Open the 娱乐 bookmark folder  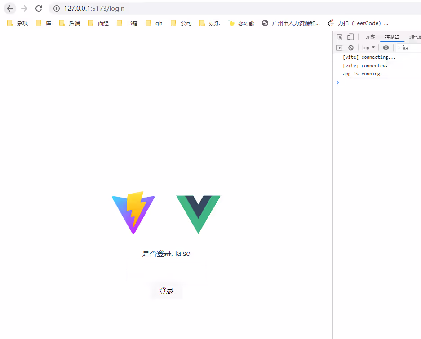tap(210, 23)
